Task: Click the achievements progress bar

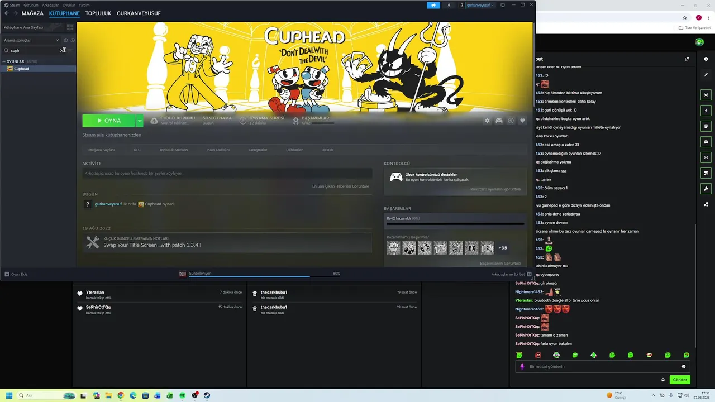Action: (455, 224)
